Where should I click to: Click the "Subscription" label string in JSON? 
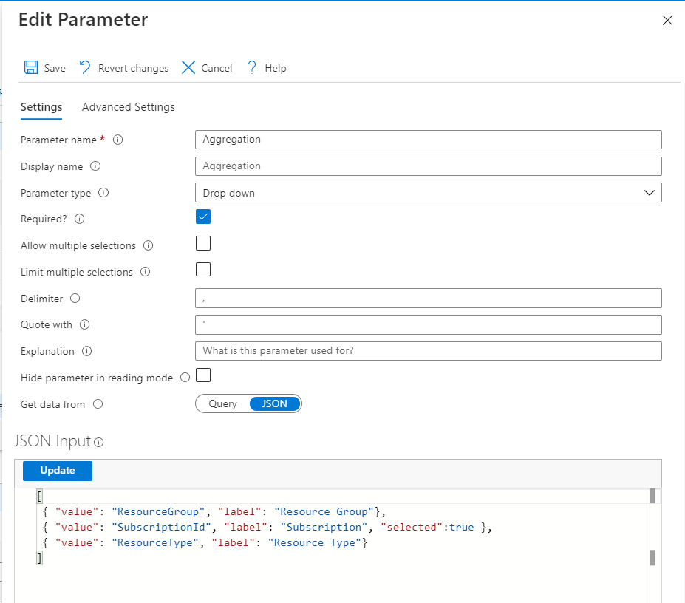[324, 528]
